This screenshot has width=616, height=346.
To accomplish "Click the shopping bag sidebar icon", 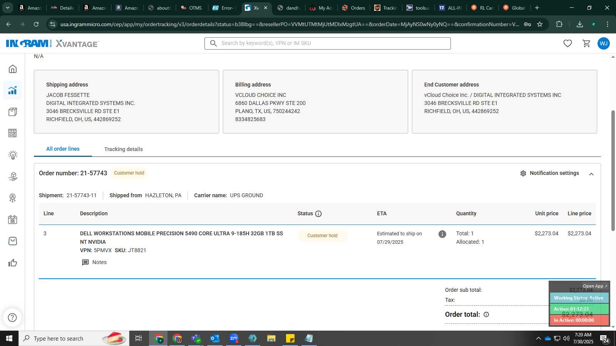I will [13, 241].
